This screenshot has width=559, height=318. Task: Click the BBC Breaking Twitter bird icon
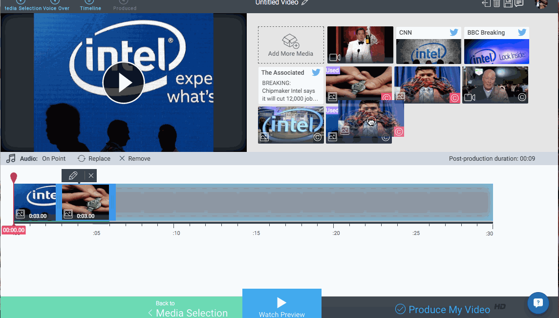(x=522, y=32)
